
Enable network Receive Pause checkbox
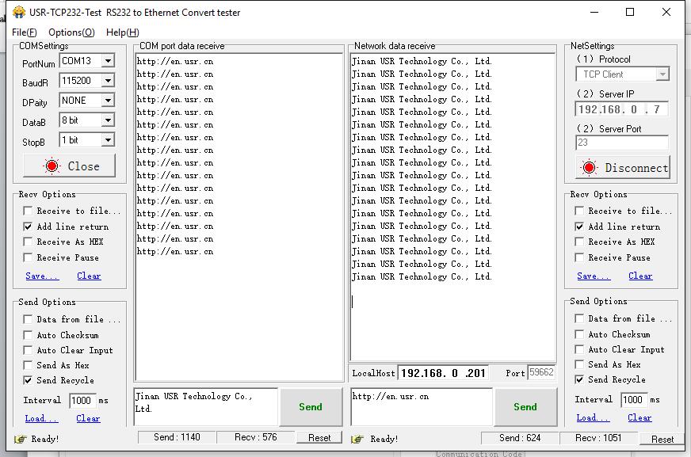[x=579, y=257]
